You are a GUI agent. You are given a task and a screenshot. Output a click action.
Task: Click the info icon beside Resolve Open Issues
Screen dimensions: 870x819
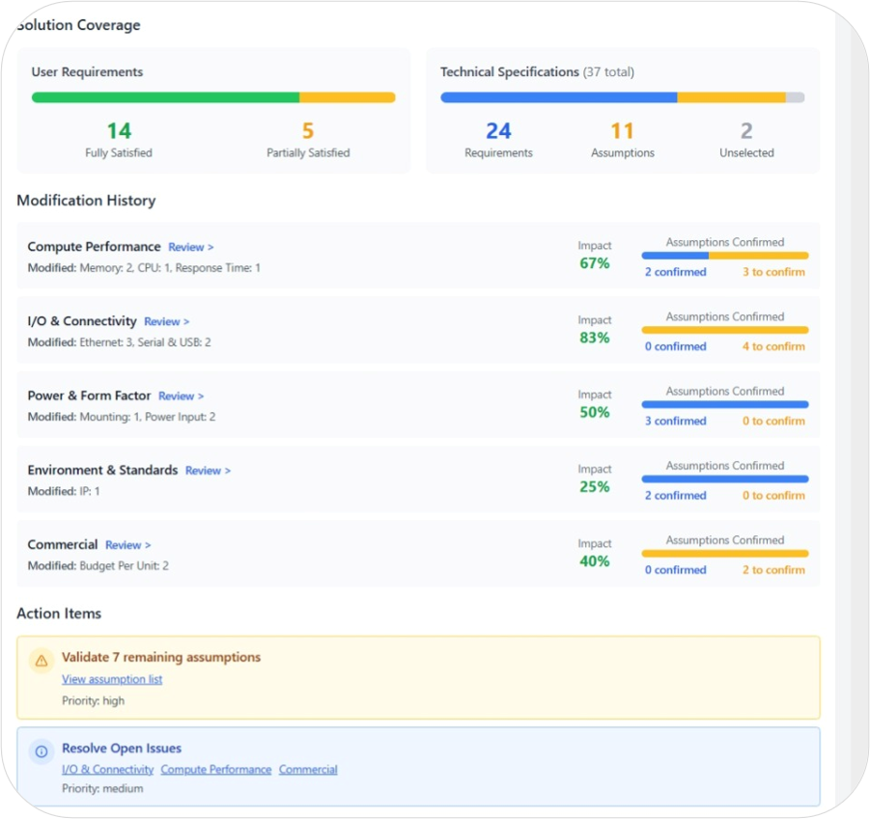point(40,751)
